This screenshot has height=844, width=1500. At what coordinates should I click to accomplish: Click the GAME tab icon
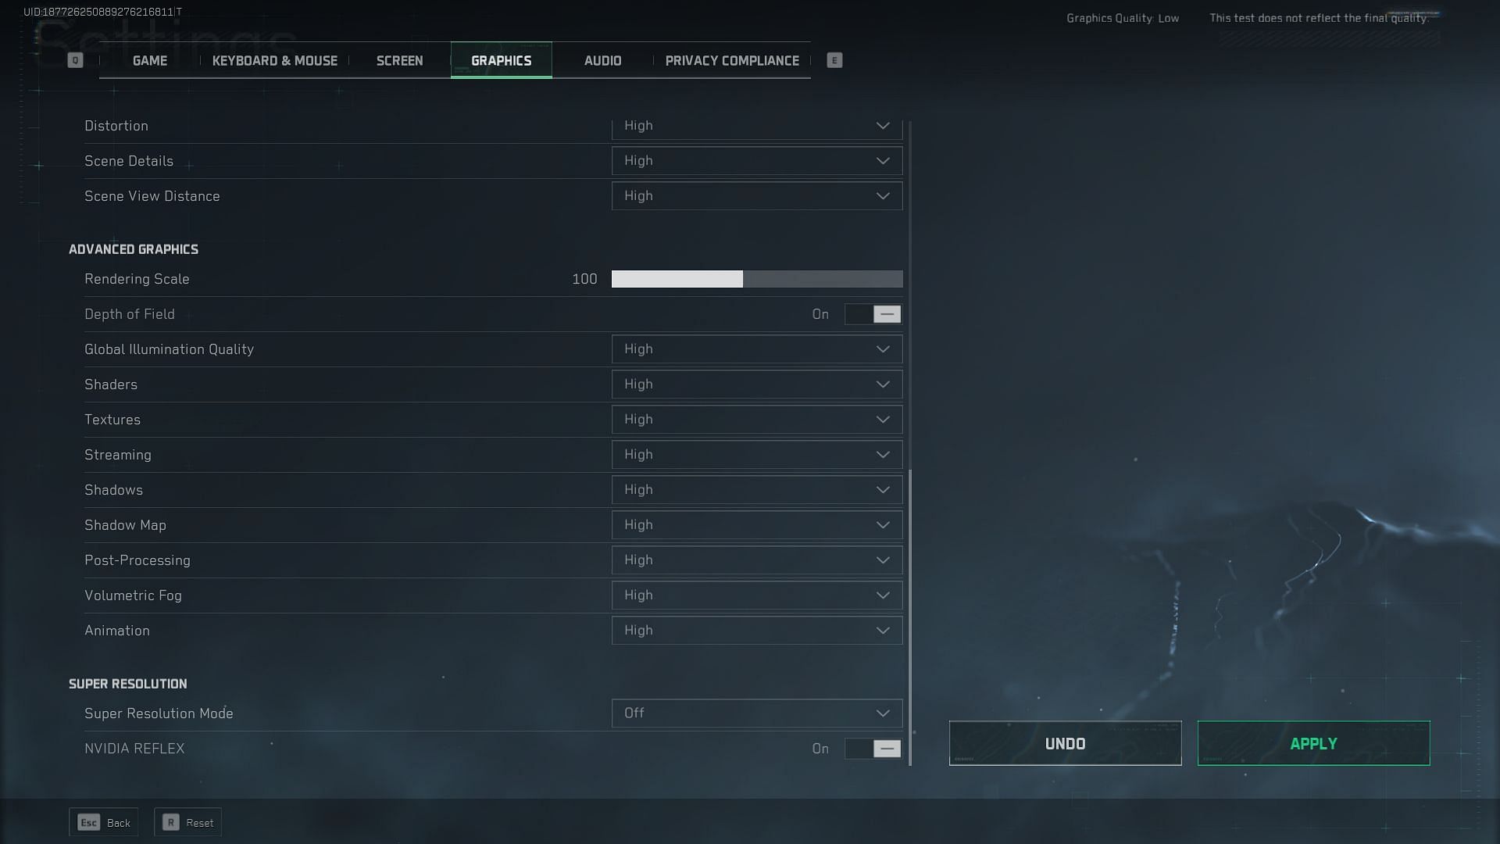(x=149, y=59)
